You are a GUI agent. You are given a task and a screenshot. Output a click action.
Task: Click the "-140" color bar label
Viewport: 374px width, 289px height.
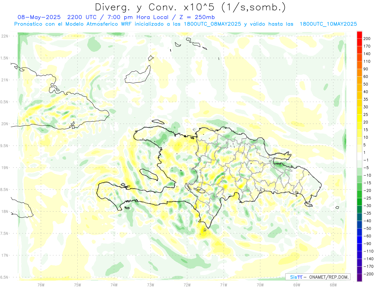coord(368,259)
